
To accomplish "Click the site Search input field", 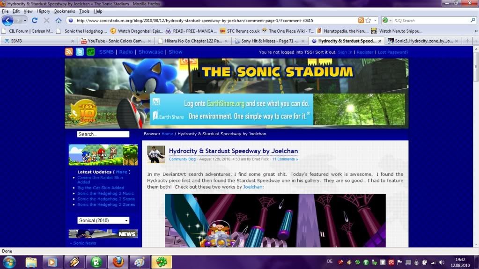I will tap(103, 134).
